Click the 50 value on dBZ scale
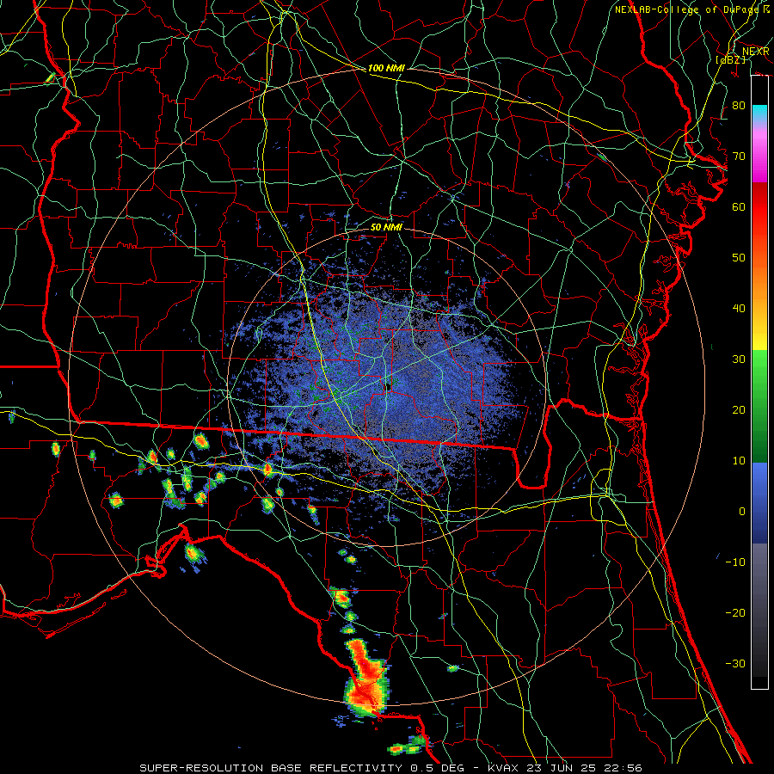Viewport: 774px width, 774px height. (x=739, y=258)
